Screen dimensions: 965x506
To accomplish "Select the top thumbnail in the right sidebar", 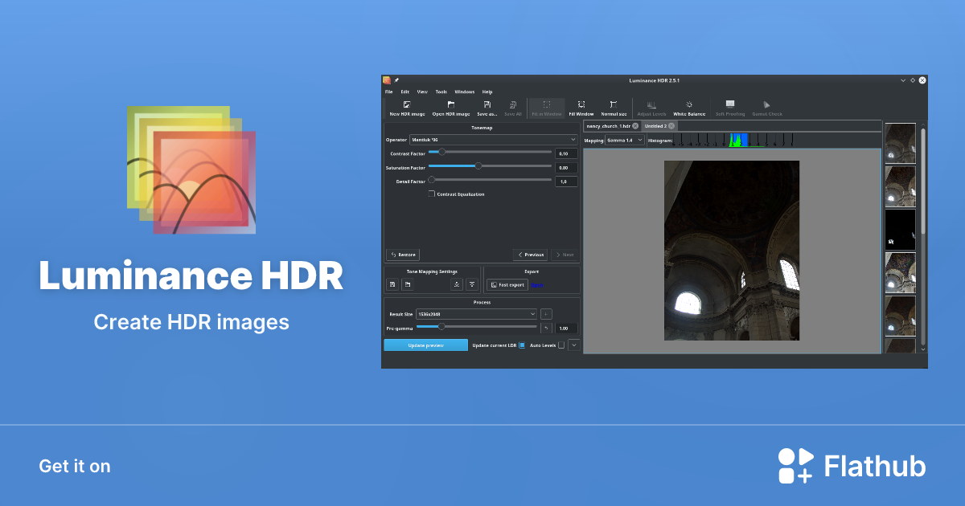I will coord(900,141).
